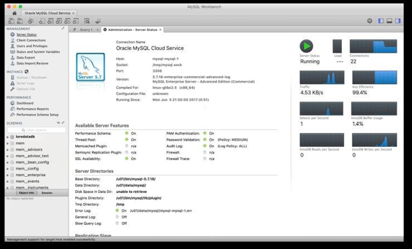Click the Server Status sidebar icon
The image size is (412, 249).
[x=12, y=34]
